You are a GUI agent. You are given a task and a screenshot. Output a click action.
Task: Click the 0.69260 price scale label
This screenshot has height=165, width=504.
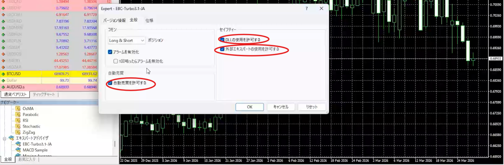(496, 48)
